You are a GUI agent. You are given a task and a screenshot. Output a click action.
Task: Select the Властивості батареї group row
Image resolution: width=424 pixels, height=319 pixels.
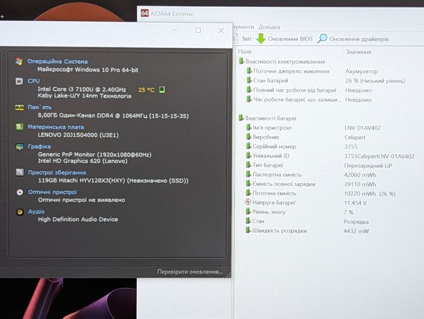[x=268, y=118]
